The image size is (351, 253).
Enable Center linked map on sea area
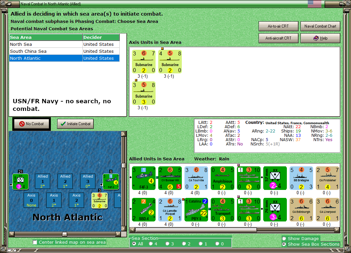35,242
